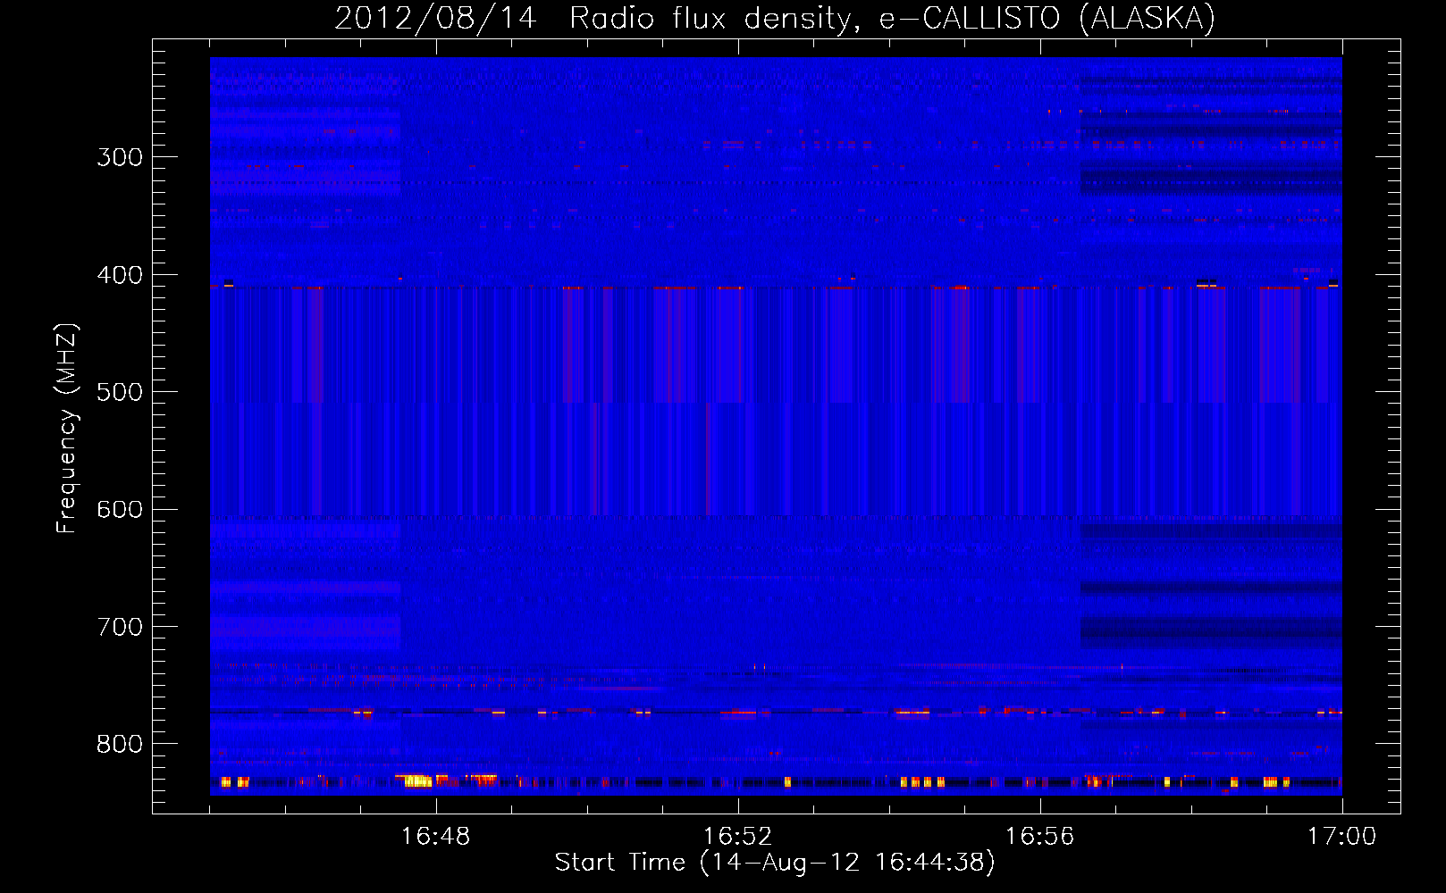Image resolution: width=1446 pixels, height=893 pixels.
Task: Click the 16:52 time tick label
Action: click(737, 836)
